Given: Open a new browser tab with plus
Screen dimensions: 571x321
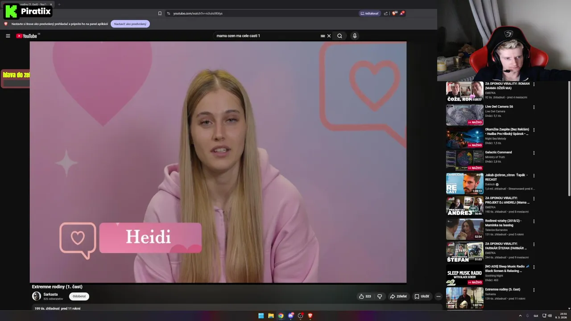Looking at the screenshot, I should (x=59, y=4).
